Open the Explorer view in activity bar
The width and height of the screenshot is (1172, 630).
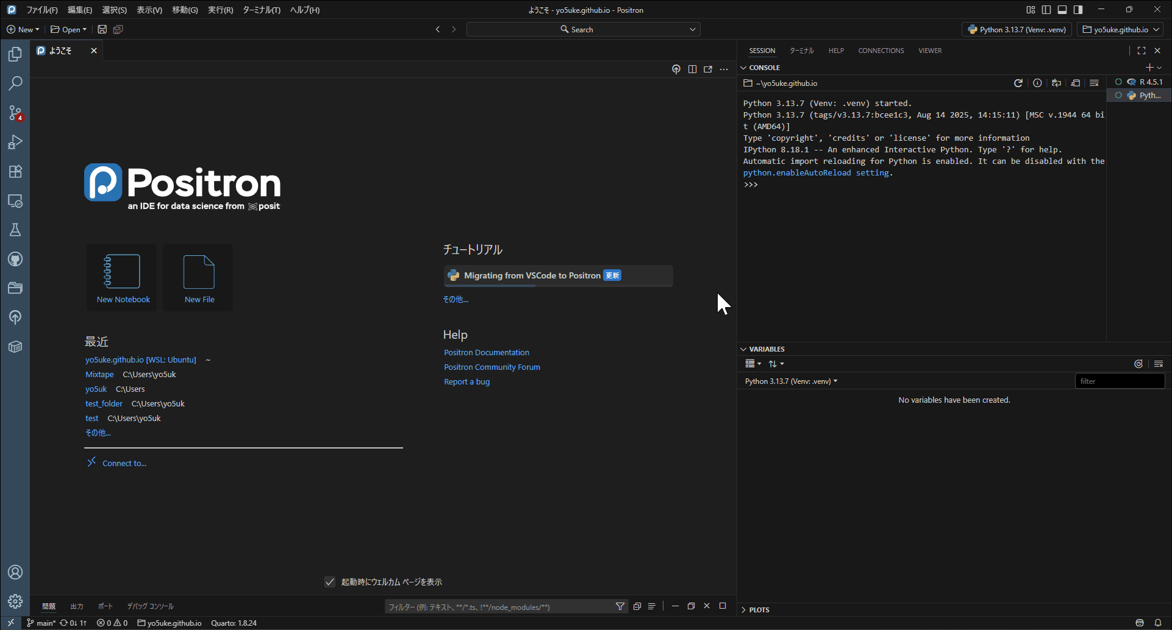15,54
